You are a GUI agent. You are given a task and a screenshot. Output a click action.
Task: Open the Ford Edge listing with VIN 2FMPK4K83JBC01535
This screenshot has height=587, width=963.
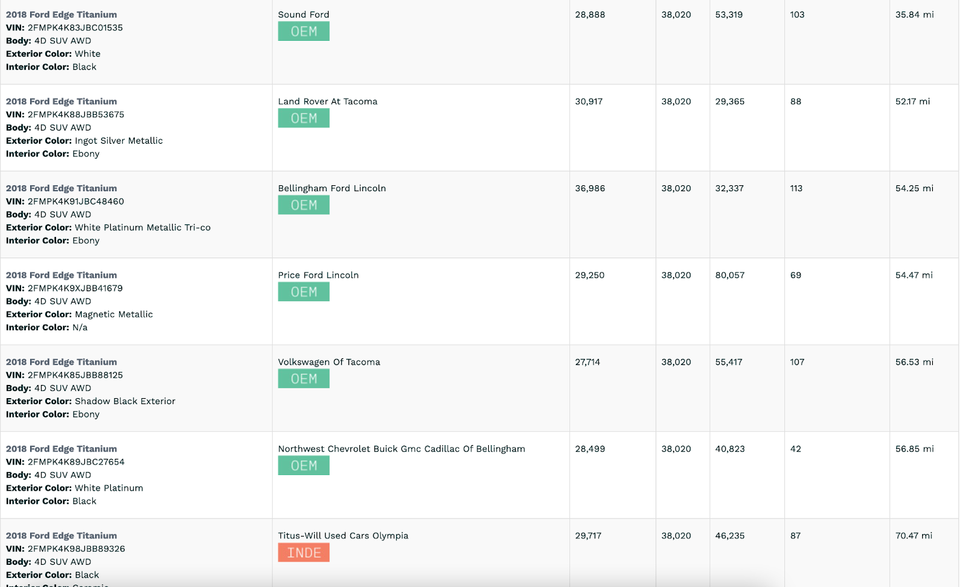61,14
